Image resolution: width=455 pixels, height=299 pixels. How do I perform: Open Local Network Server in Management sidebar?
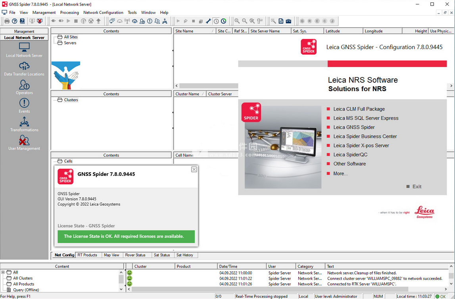(x=24, y=50)
